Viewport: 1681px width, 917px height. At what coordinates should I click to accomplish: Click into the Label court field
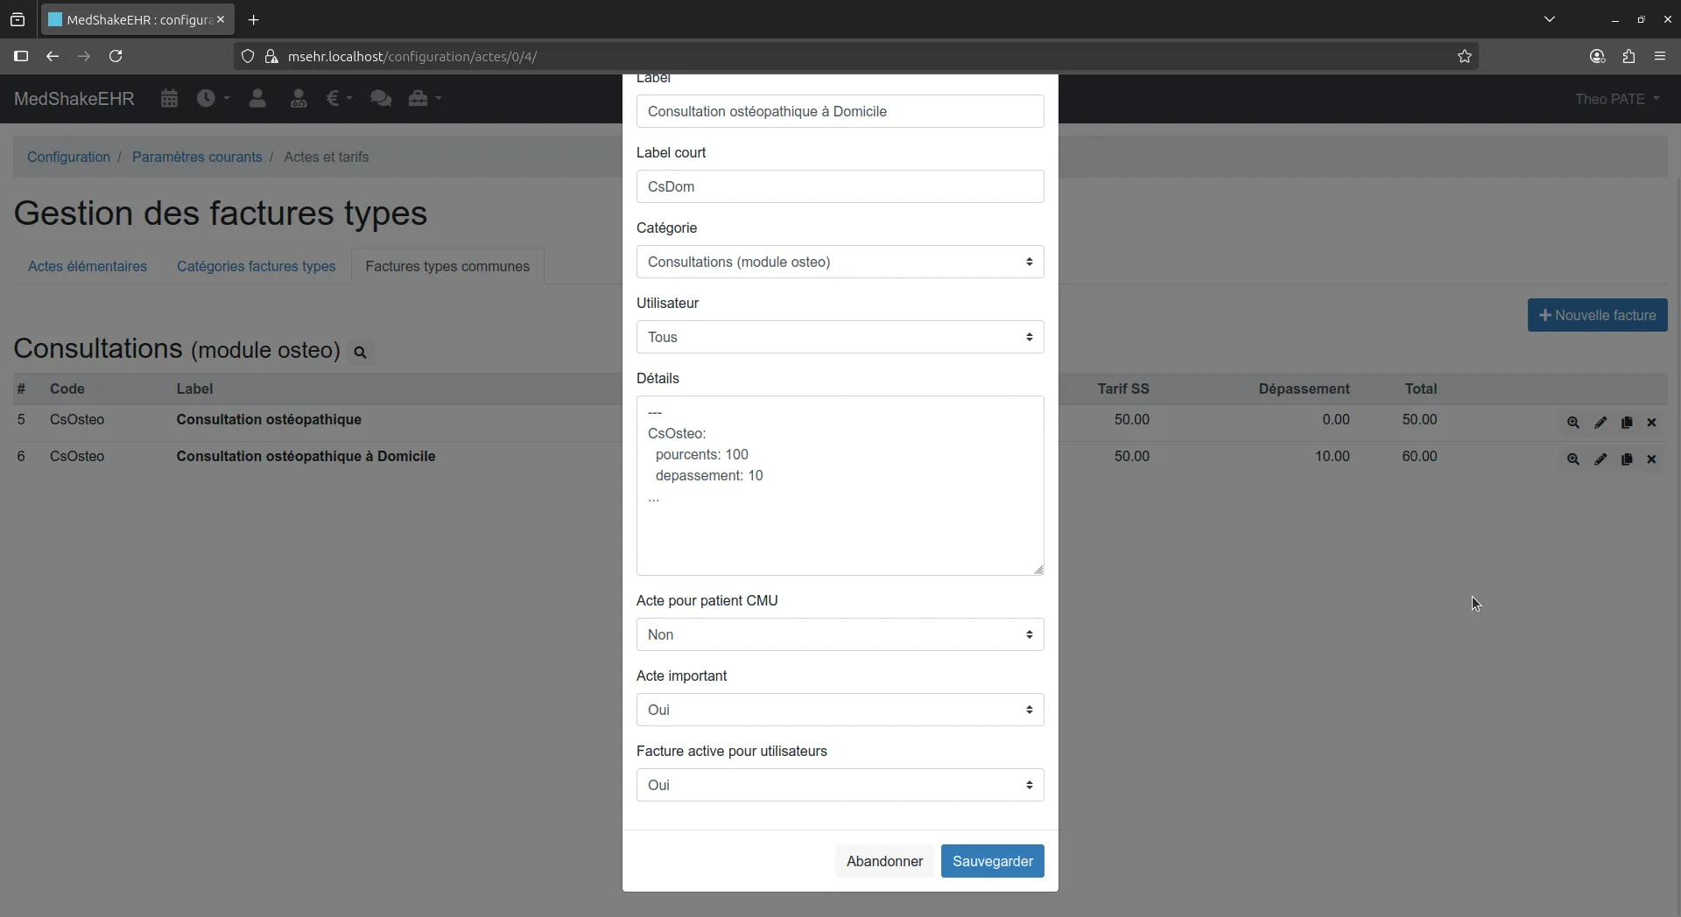tap(840, 186)
